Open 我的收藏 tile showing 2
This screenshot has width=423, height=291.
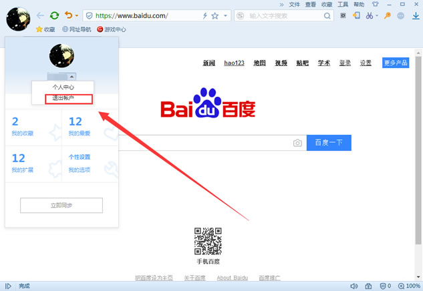tap(33, 127)
